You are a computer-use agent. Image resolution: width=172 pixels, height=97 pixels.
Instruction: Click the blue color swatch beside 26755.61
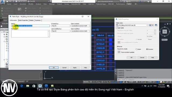(x=110, y=44)
